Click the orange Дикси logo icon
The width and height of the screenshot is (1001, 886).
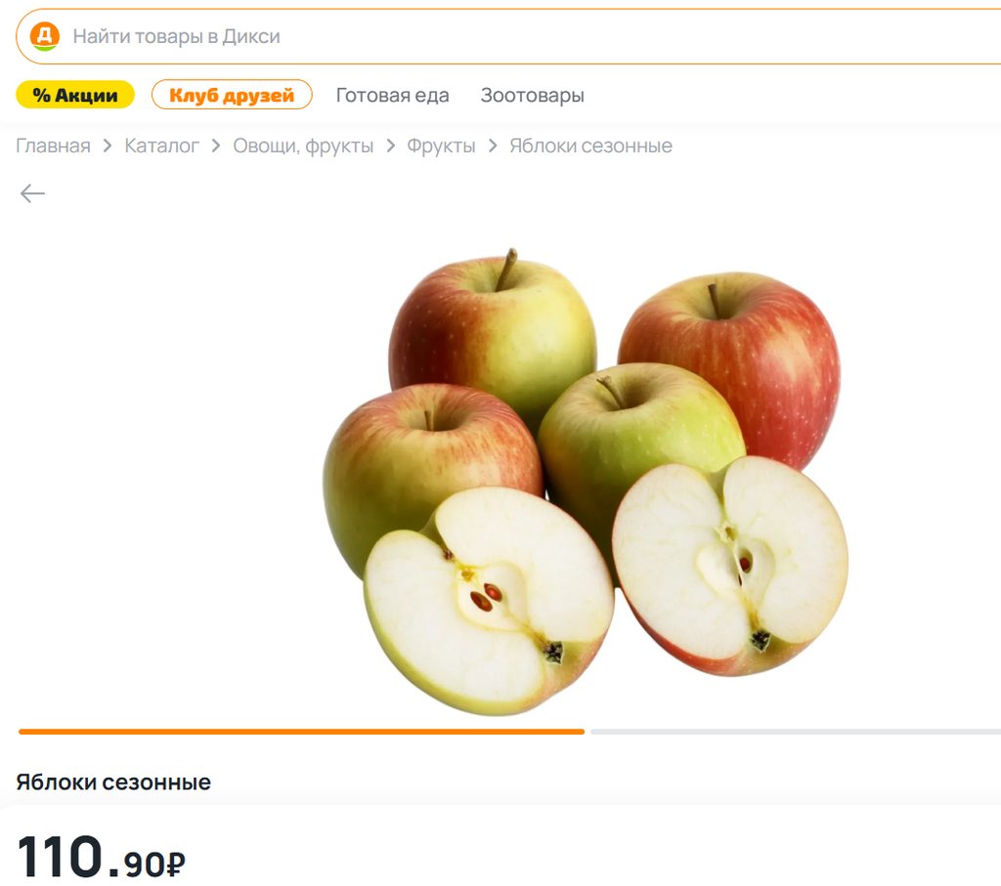[x=45, y=36]
